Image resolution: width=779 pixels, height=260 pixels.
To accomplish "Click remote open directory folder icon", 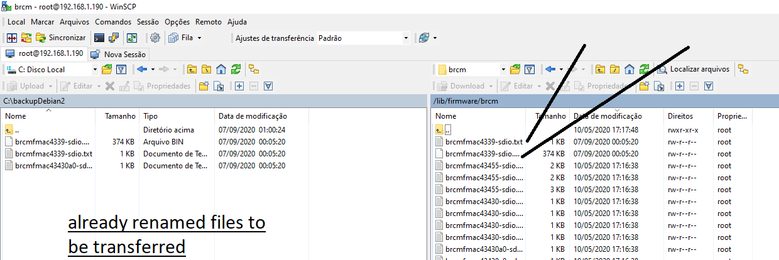I will (515, 69).
